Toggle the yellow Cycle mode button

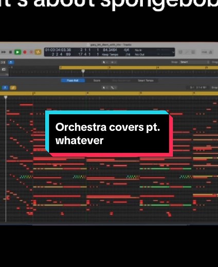coord(38,52)
